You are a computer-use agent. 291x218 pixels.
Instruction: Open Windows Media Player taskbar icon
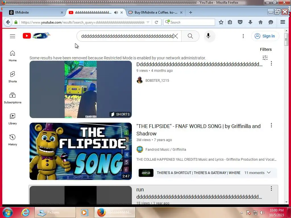(x=84, y=212)
